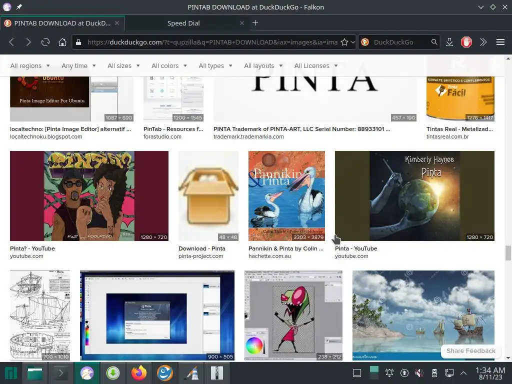The height and width of the screenshot is (384, 512).
Task: Open the home page
Action: point(62,42)
